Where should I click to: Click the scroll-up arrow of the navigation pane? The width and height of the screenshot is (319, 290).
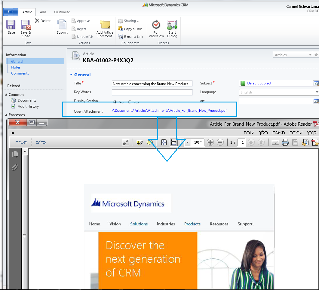25,151
